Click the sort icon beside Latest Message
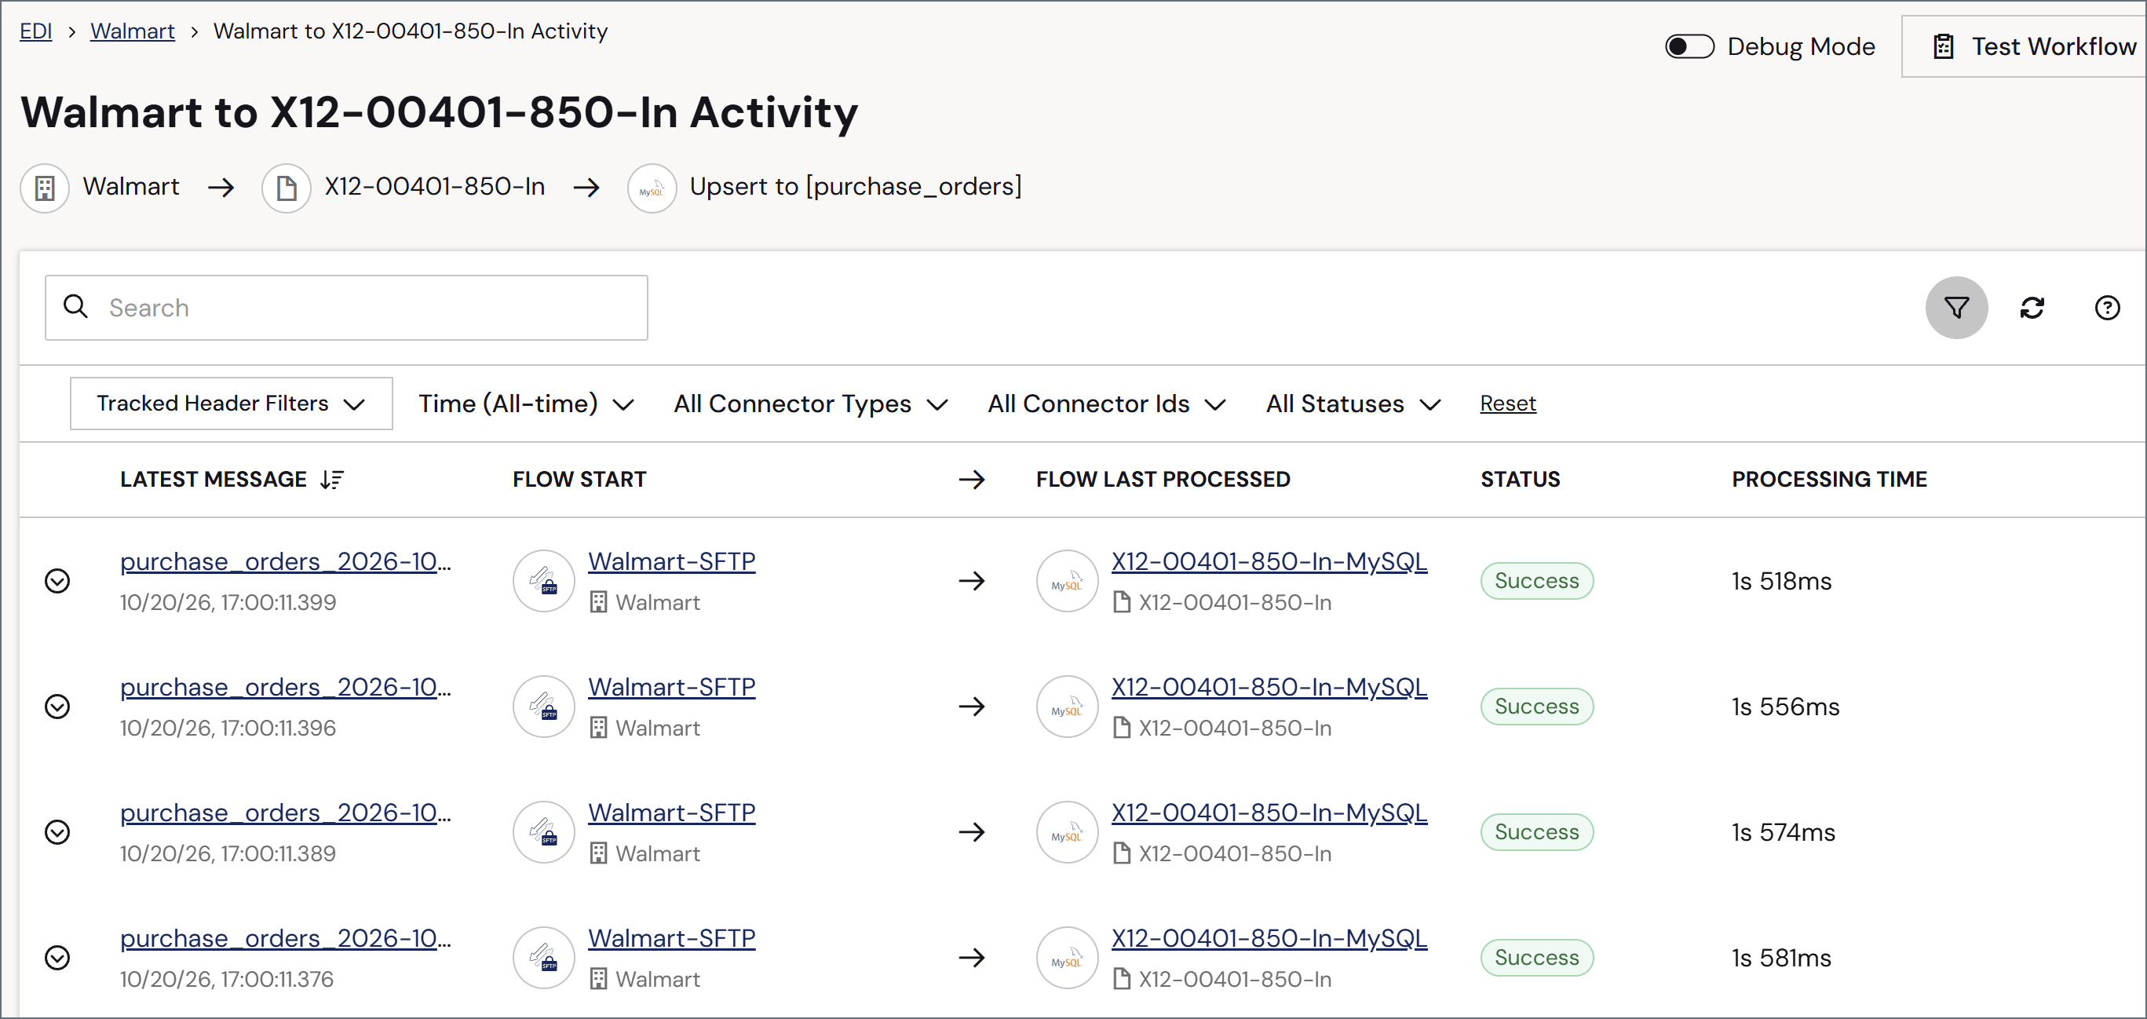The width and height of the screenshot is (2147, 1019). coord(332,479)
